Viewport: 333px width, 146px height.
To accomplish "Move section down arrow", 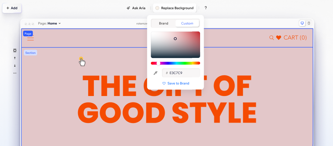I will click(15, 65).
